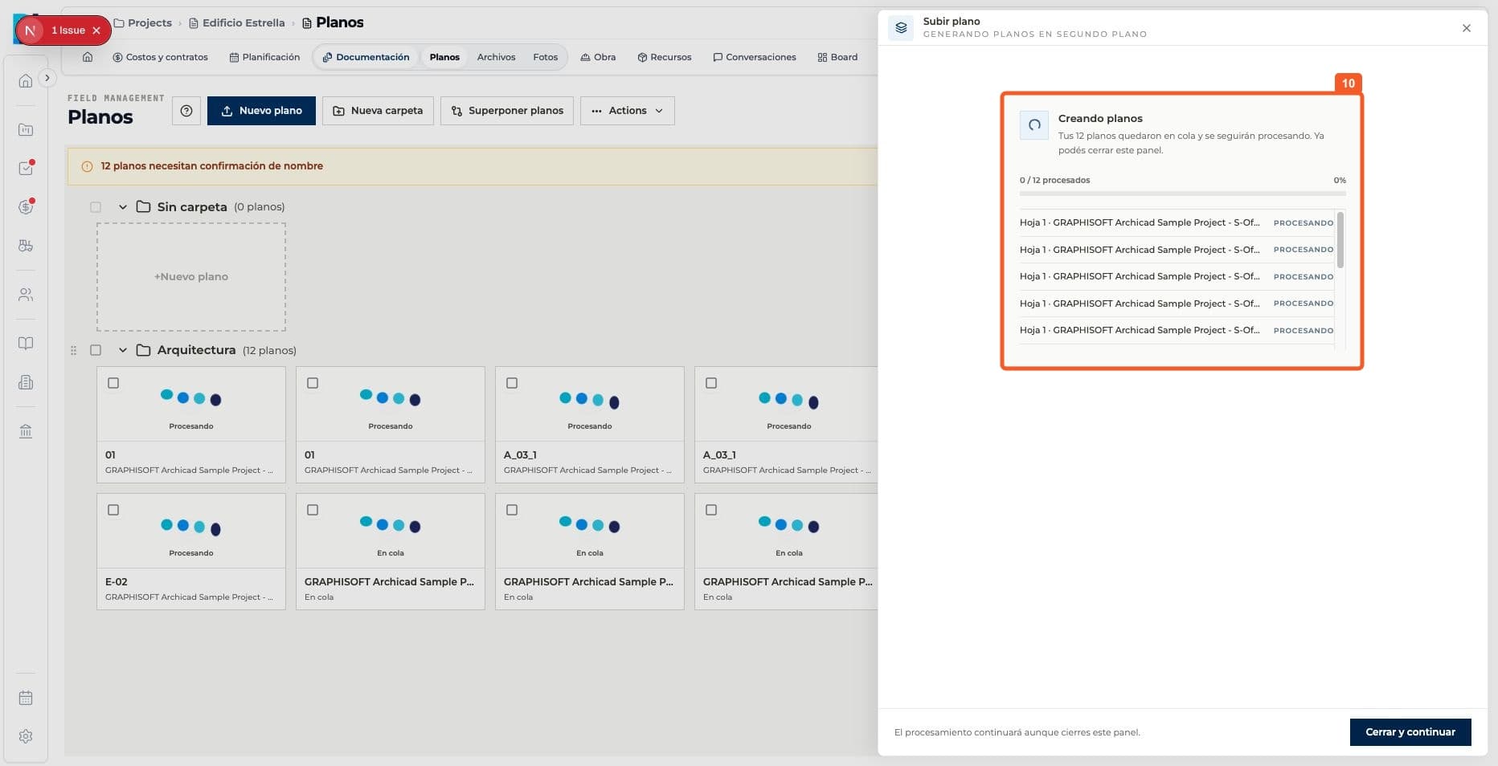The width and height of the screenshot is (1498, 766).
Task: Open the projects folder sidebar icon
Action: coord(26,130)
